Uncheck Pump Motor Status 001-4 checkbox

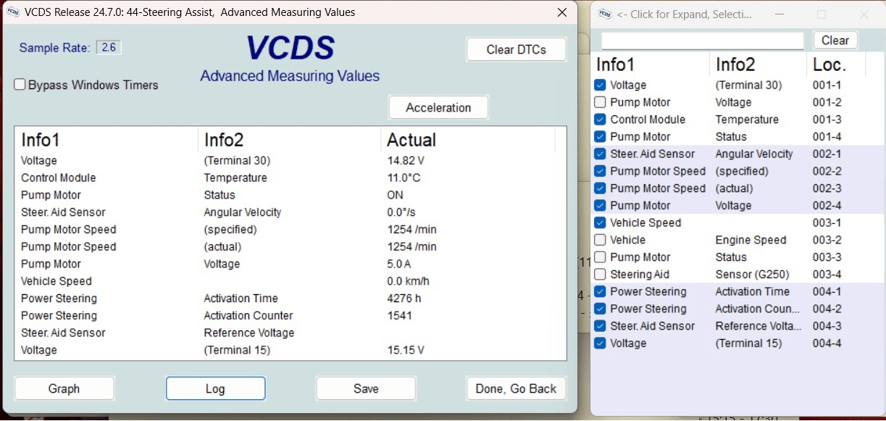(x=600, y=136)
